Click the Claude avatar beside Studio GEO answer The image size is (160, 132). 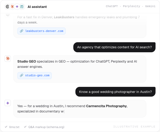click(x=8, y=59)
